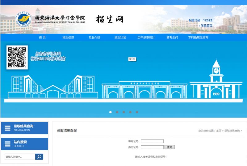Screen dimensions: 247x166
Task: Open the 招生信息 menu item
Action: [68, 37]
